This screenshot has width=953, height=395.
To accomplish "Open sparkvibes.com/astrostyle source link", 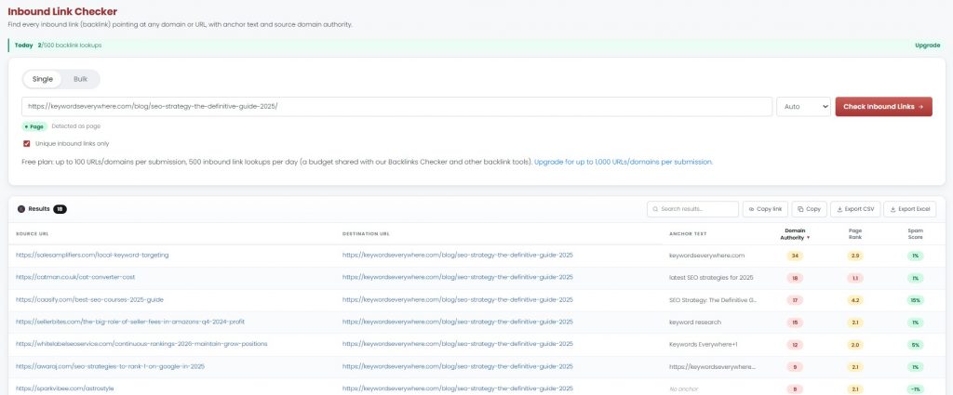I will coord(65,388).
